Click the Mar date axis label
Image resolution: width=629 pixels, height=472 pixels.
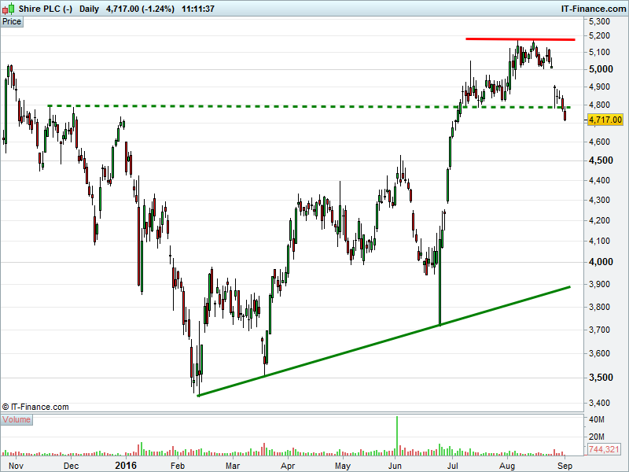pyautogui.click(x=233, y=466)
